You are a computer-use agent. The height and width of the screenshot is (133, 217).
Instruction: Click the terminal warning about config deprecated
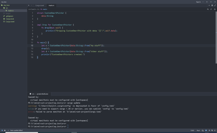71,106
